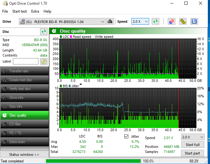Click the LDC chart area
The image size is (210, 164).
click(x=128, y=59)
